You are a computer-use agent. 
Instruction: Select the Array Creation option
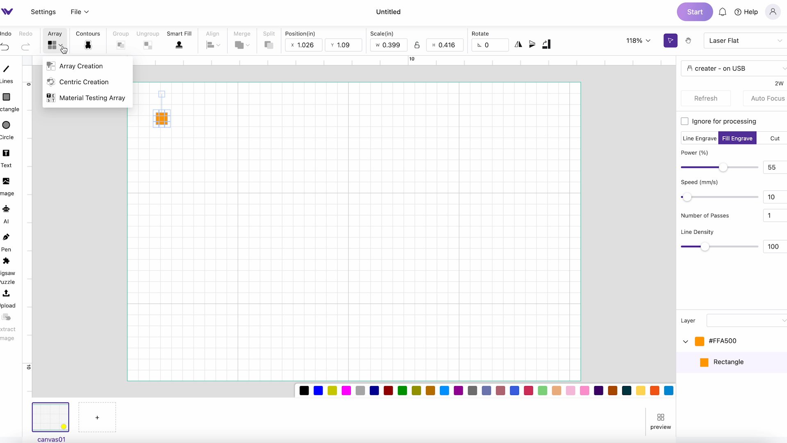(81, 66)
